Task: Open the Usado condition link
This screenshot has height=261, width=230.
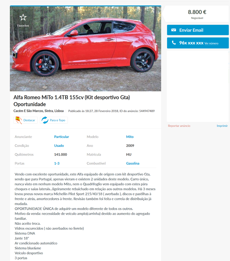Action: tap(59, 146)
